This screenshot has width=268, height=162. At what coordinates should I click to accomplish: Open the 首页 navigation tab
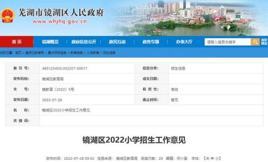tap(17, 42)
